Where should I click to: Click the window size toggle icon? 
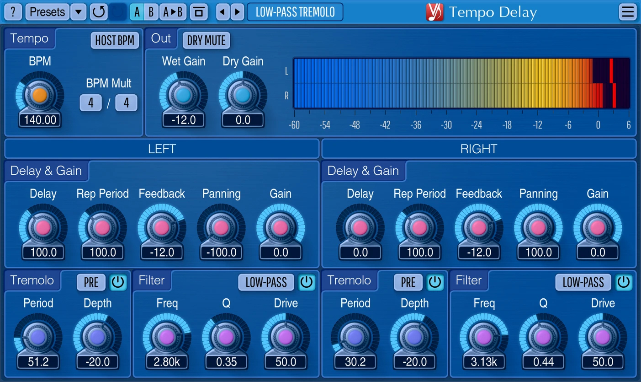198,12
